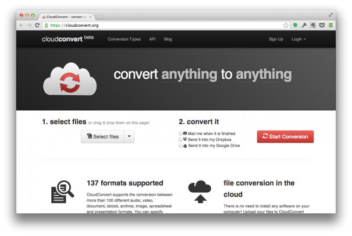Viewport: 352px width, 236px height.
Task: Click the cloud upload arrow icon
Action: [200, 192]
